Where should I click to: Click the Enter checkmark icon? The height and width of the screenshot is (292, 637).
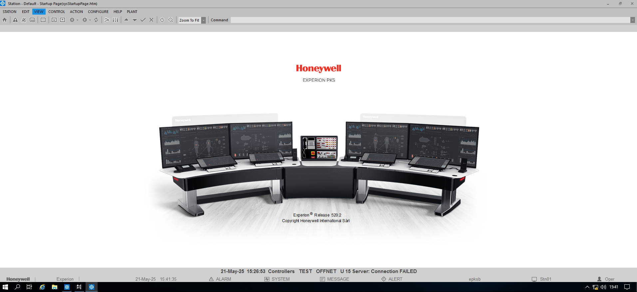(143, 20)
